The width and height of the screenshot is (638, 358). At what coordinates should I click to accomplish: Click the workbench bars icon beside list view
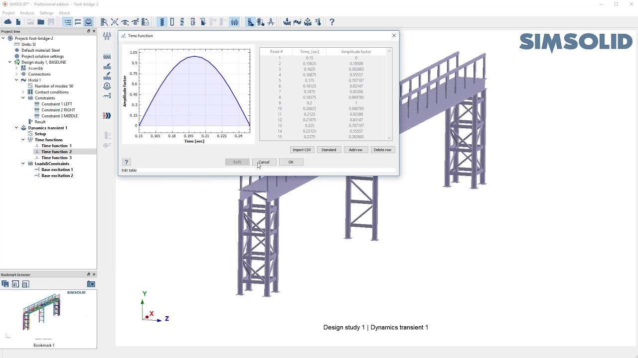tap(78, 22)
